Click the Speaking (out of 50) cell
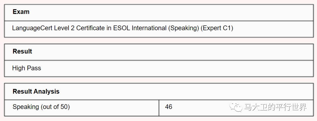 82,107
